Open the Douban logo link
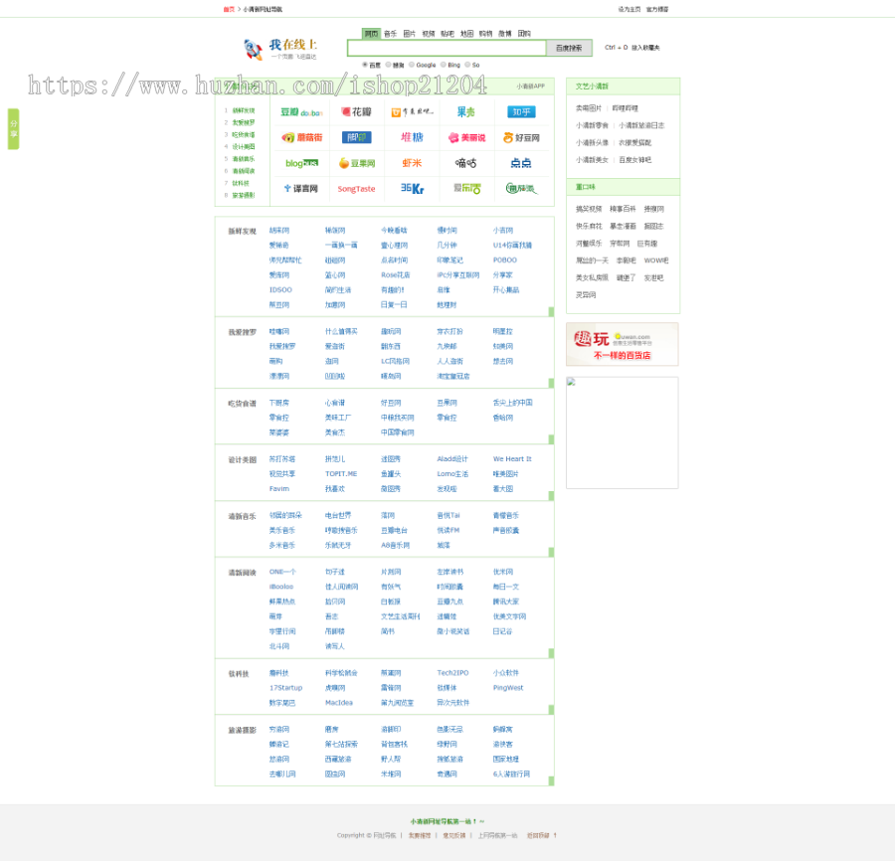 click(301, 112)
